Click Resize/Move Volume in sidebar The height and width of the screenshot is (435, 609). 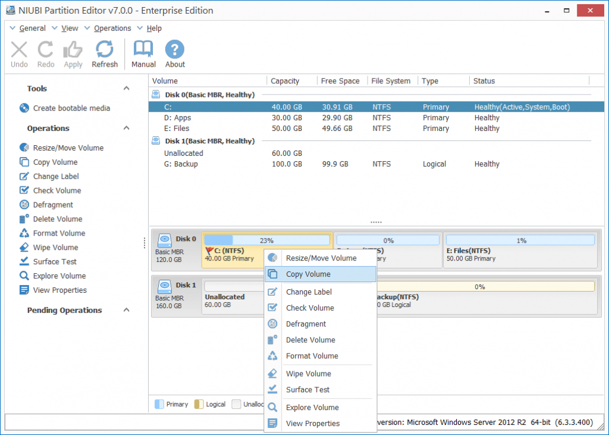[x=68, y=148]
